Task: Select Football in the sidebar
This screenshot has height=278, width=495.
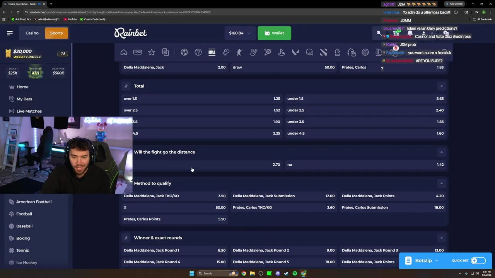Action: tap(24, 214)
